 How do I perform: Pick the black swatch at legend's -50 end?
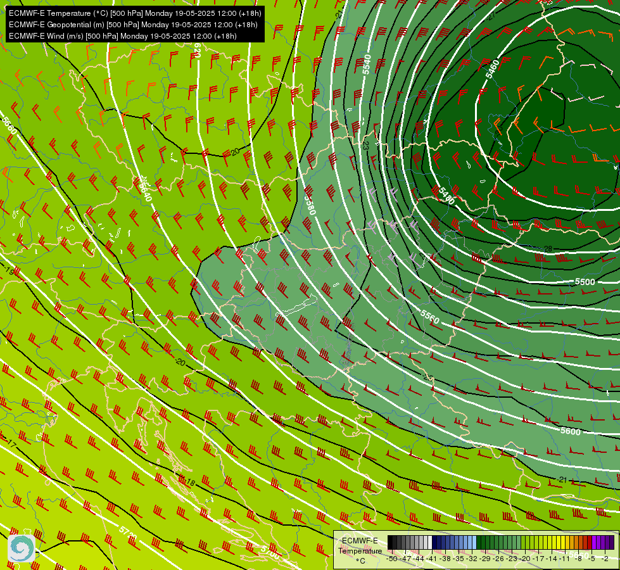[390, 542]
